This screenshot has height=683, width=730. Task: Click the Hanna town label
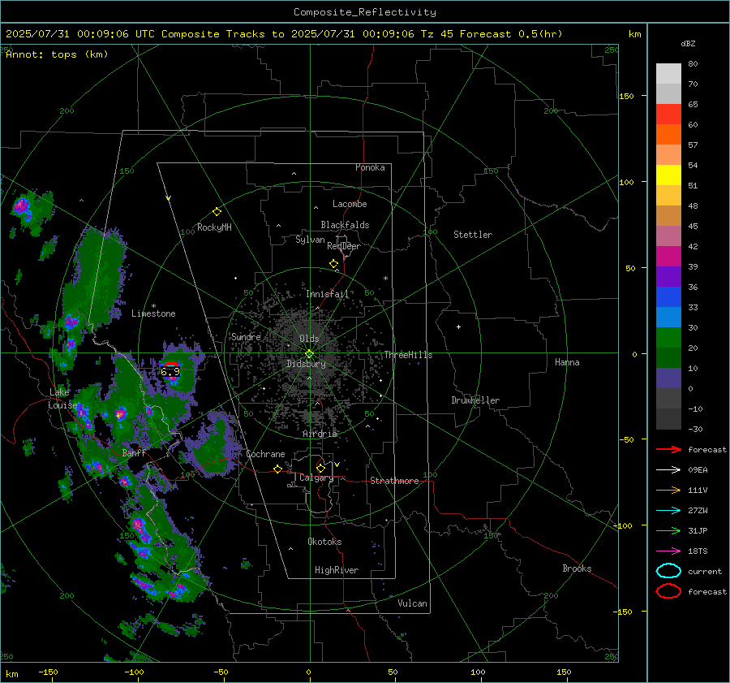567,362
